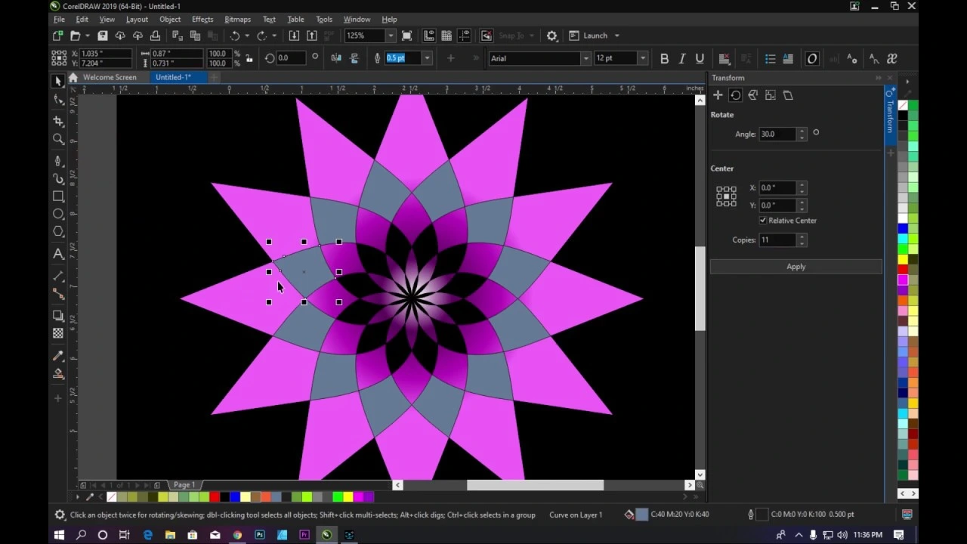Select the Interactive Fill bucket tool
Image resolution: width=967 pixels, height=544 pixels.
[58, 374]
